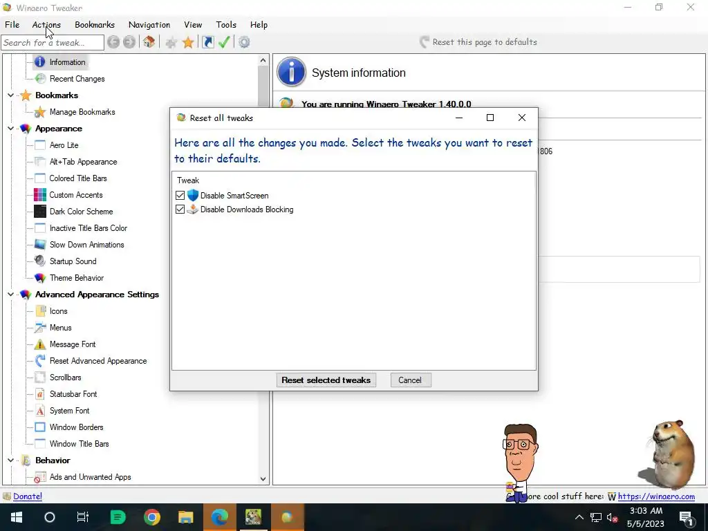The width and height of the screenshot is (708, 531).
Task: Click the Windows Start button
Action: click(x=17, y=517)
